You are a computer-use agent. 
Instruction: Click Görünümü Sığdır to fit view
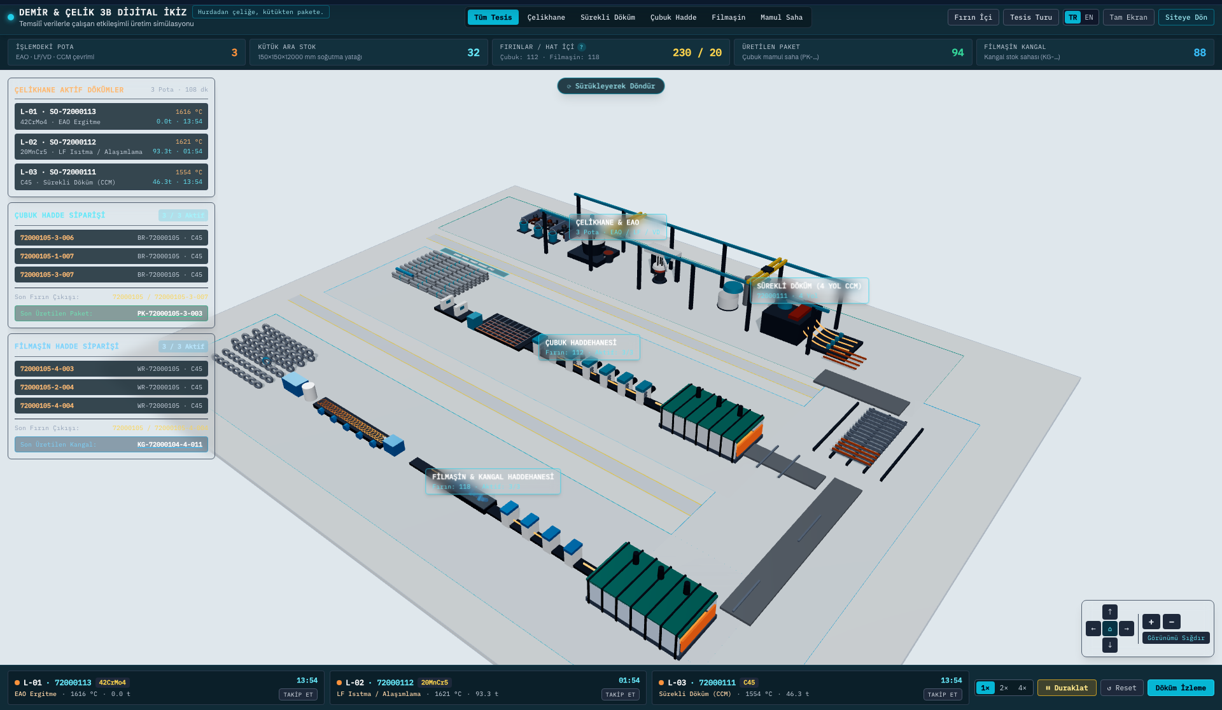pyautogui.click(x=1176, y=637)
